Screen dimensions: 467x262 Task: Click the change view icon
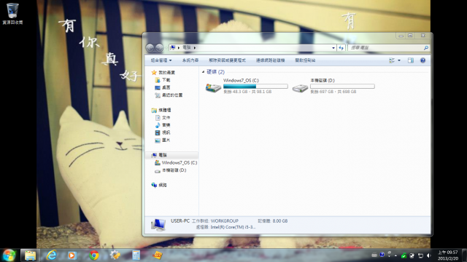pyautogui.click(x=392, y=60)
